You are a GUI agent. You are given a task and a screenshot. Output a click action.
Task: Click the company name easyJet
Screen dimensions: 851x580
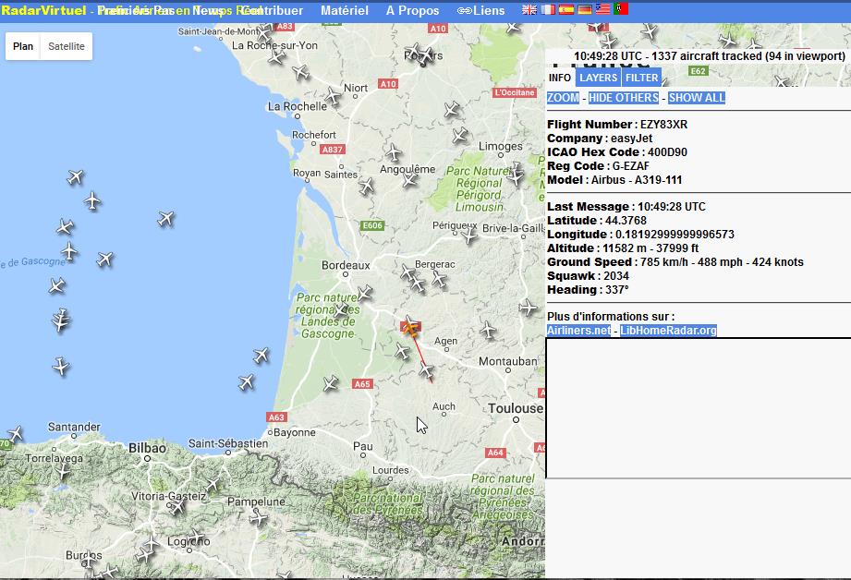[631, 139]
